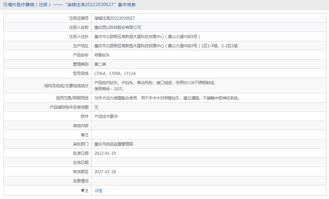Image resolution: width=329 pixels, height=199 pixels.
Task: Select the expiry date 2027-01-18
Action: [x=105, y=172]
